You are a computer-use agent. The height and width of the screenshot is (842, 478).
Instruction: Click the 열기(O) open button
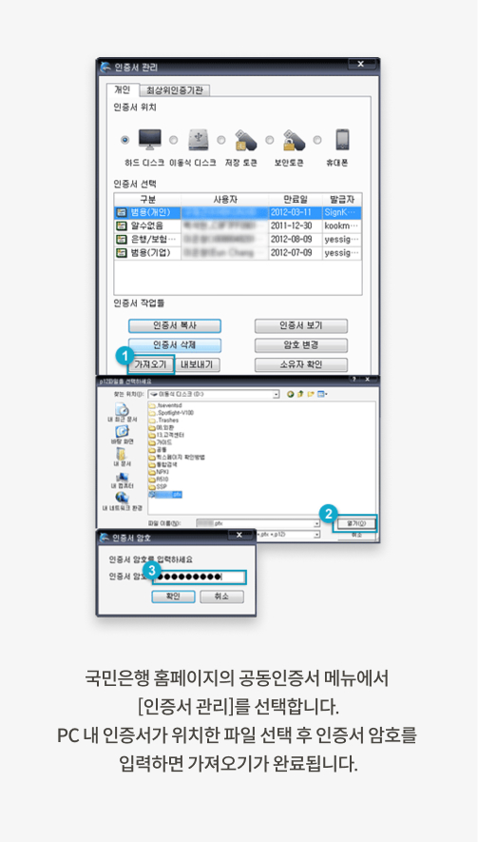(355, 523)
